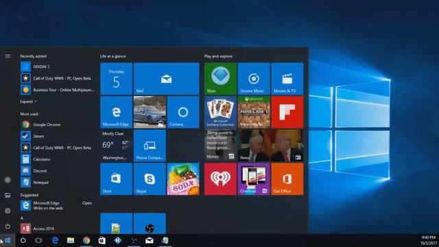Image resolution: width=439 pixels, height=247 pixels.
Task: Open the Store tile
Action: [x=116, y=179]
